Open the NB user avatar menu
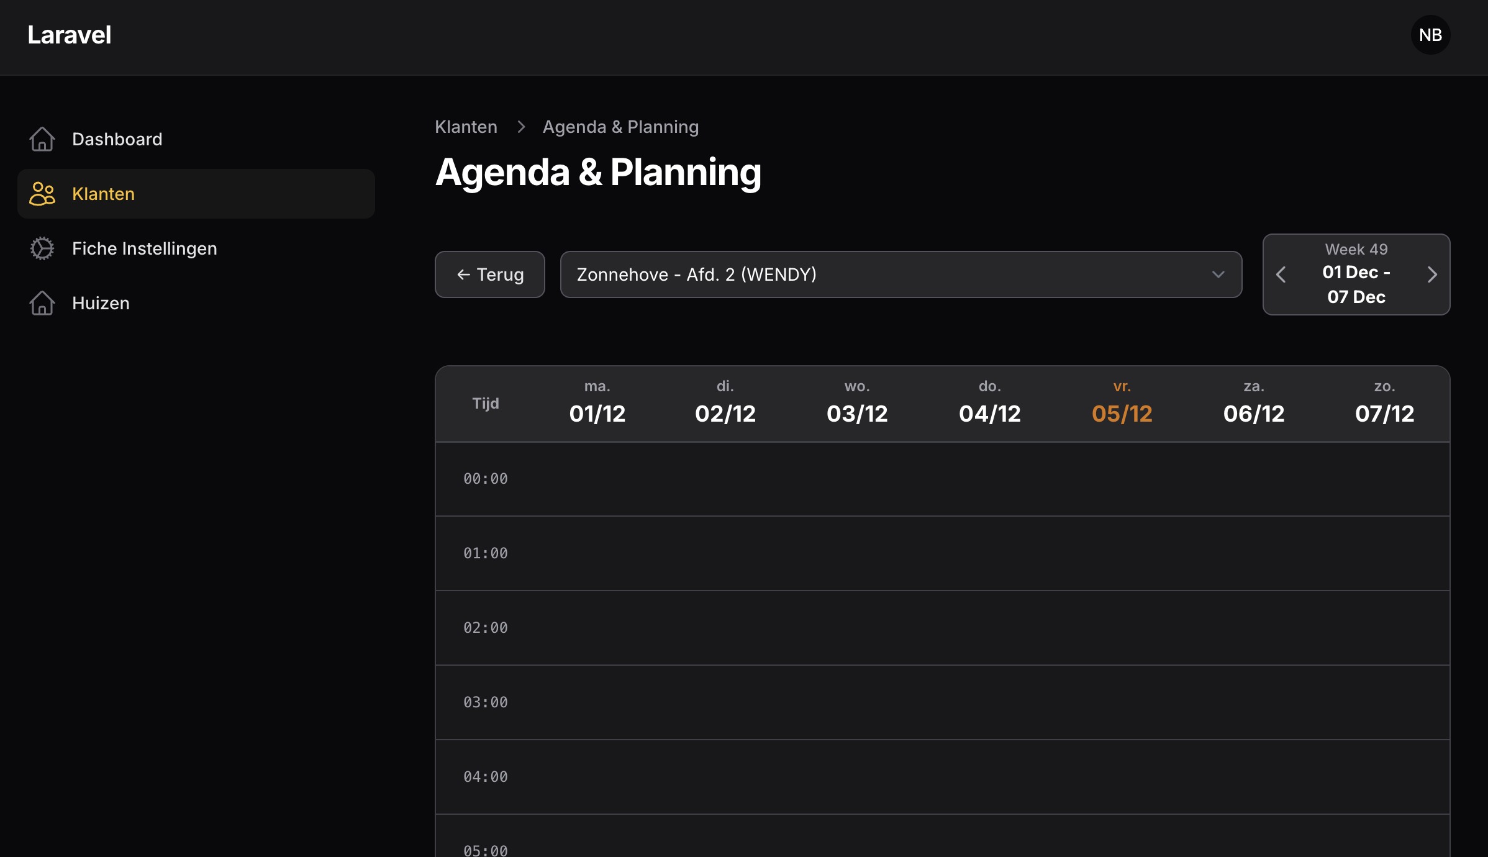This screenshot has height=857, width=1488. pyautogui.click(x=1430, y=35)
